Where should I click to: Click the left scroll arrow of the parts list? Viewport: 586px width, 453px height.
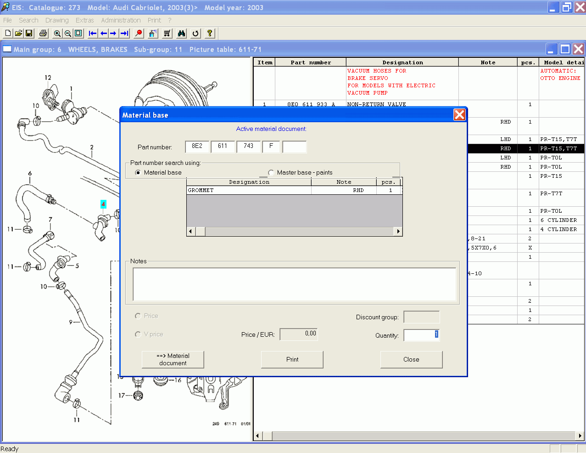[258, 436]
